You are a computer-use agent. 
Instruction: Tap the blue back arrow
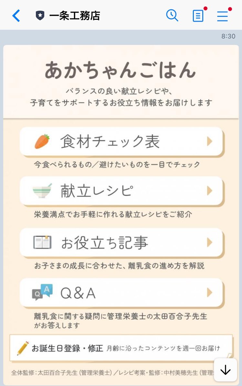coord(16,16)
